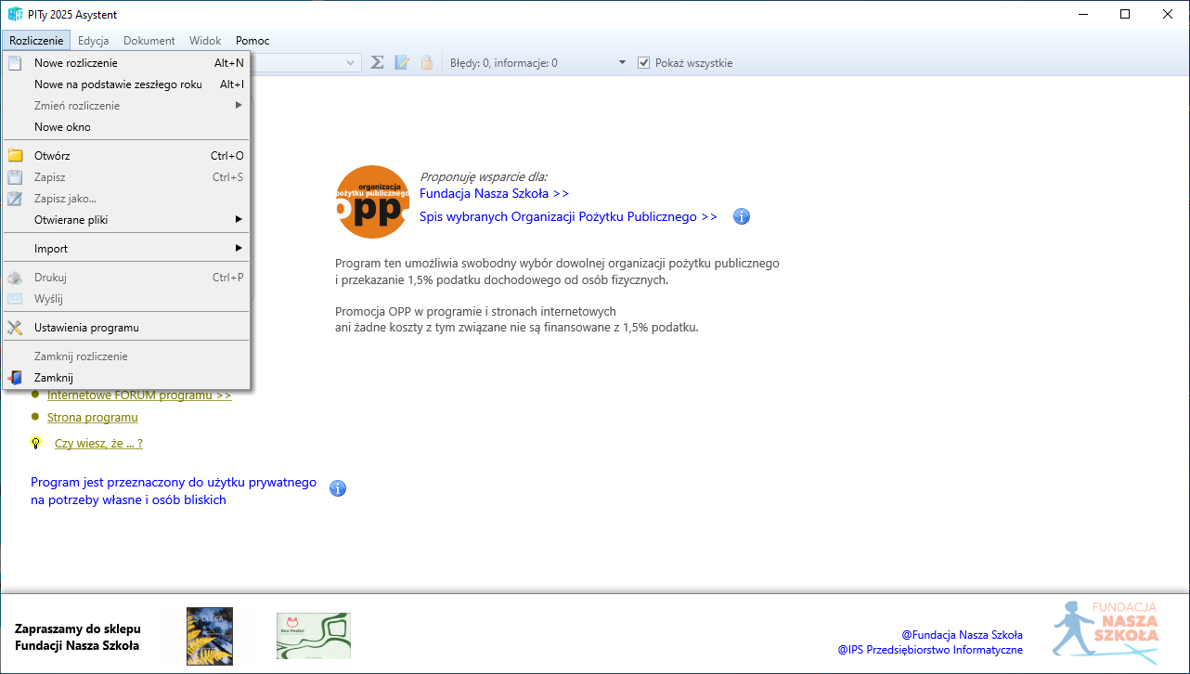Screen dimensions: 1190x674
Task: Follow the 'Fundacja Nasza Szkoła >>' link
Action: (x=494, y=193)
